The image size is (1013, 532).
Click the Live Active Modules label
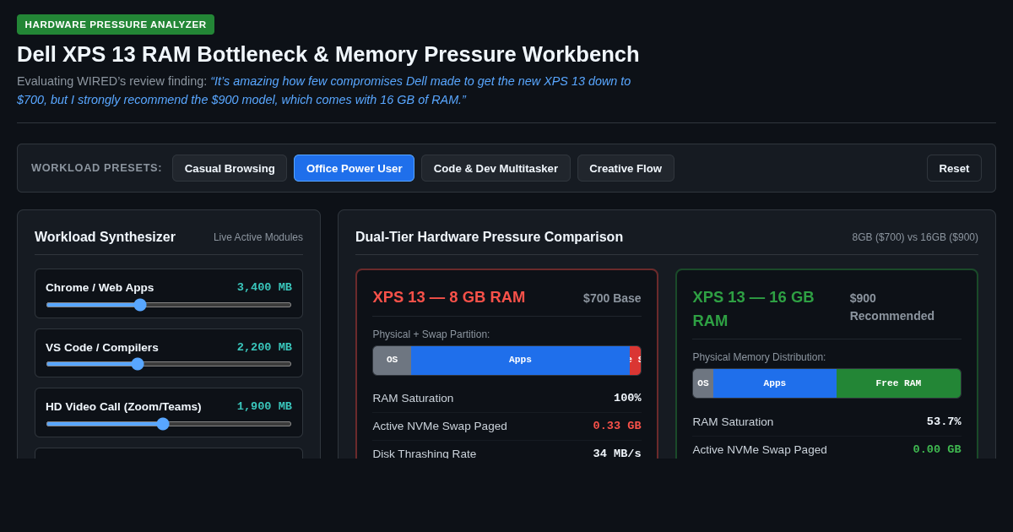coord(258,237)
